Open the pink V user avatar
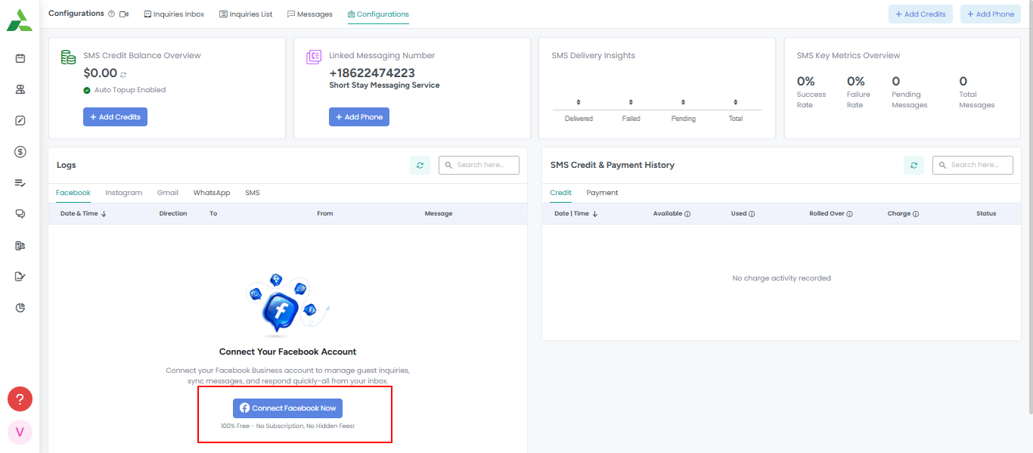 pyautogui.click(x=20, y=432)
